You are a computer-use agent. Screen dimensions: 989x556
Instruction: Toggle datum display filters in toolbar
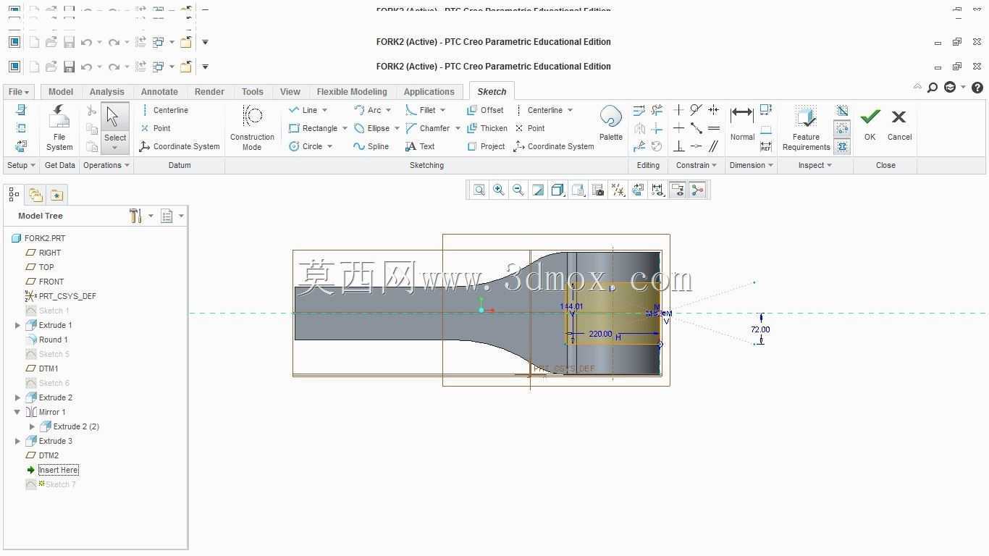618,190
